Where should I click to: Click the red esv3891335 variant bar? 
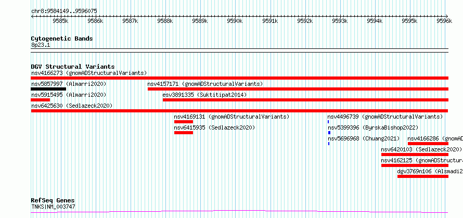pos(305,100)
